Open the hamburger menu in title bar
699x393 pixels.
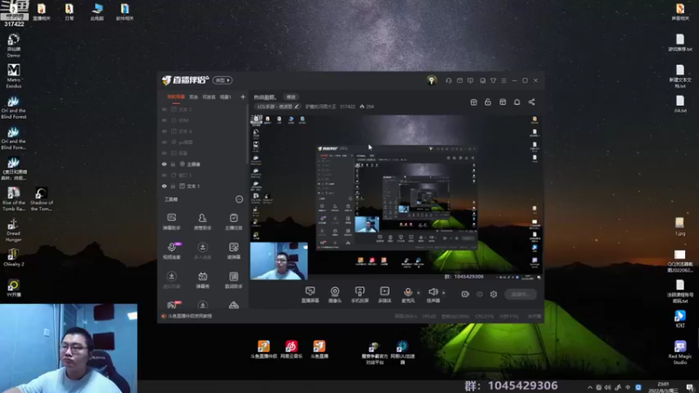coord(504,80)
